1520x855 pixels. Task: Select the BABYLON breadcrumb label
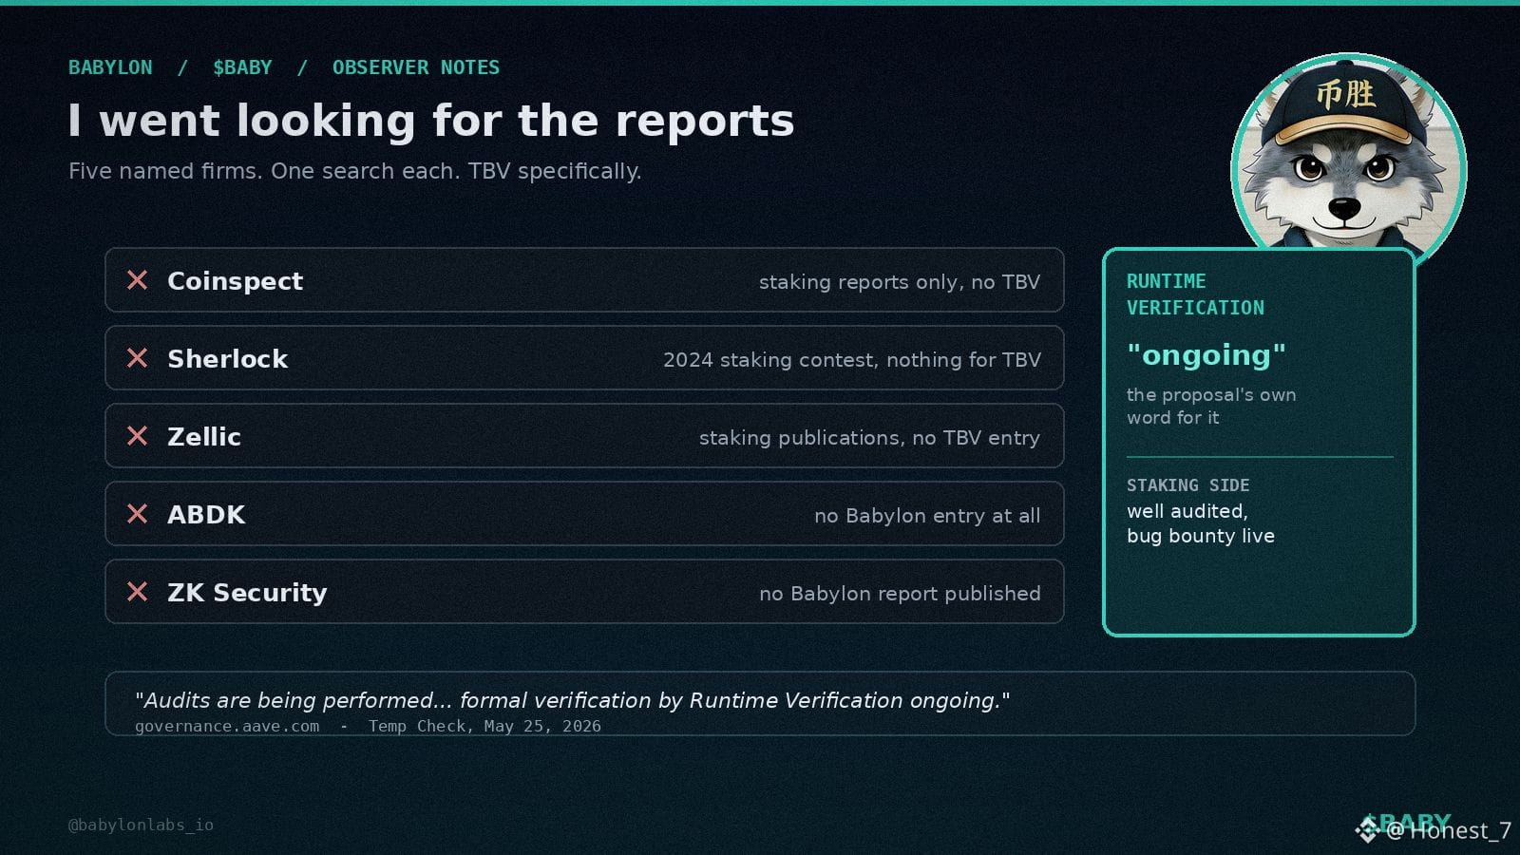(110, 67)
